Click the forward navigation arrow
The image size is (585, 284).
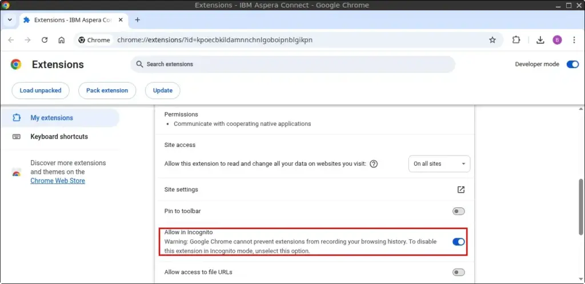tap(27, 40)
